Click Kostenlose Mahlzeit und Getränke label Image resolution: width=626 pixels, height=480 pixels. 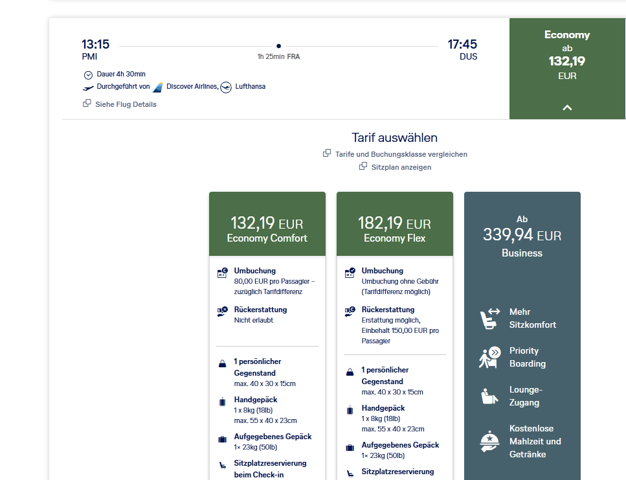click(x=535, y=441)
